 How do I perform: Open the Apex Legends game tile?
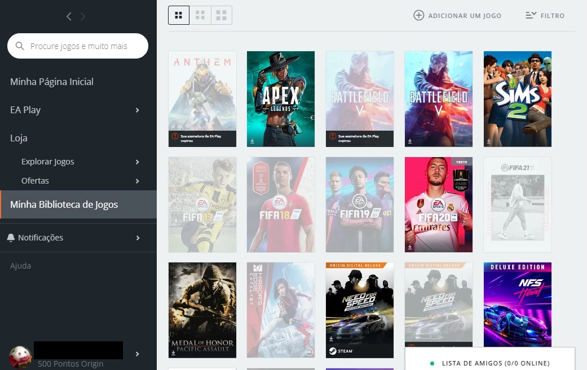[x=281, y=99]
